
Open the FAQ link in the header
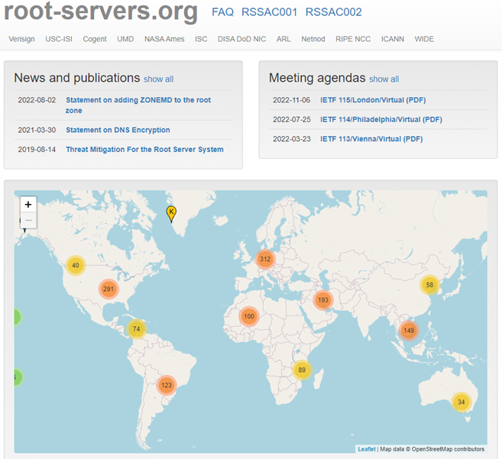pyautogui.click(x=222, y=12)
